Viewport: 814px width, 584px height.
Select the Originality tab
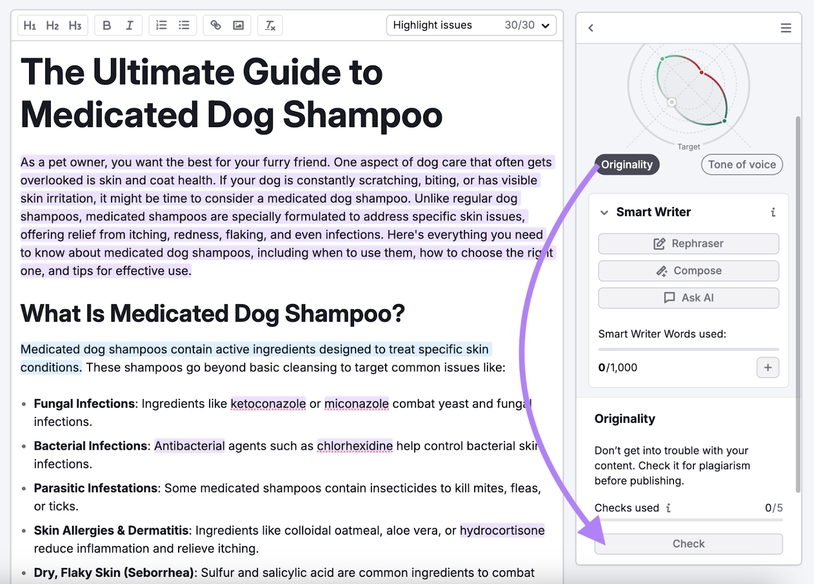pos(627,165)
